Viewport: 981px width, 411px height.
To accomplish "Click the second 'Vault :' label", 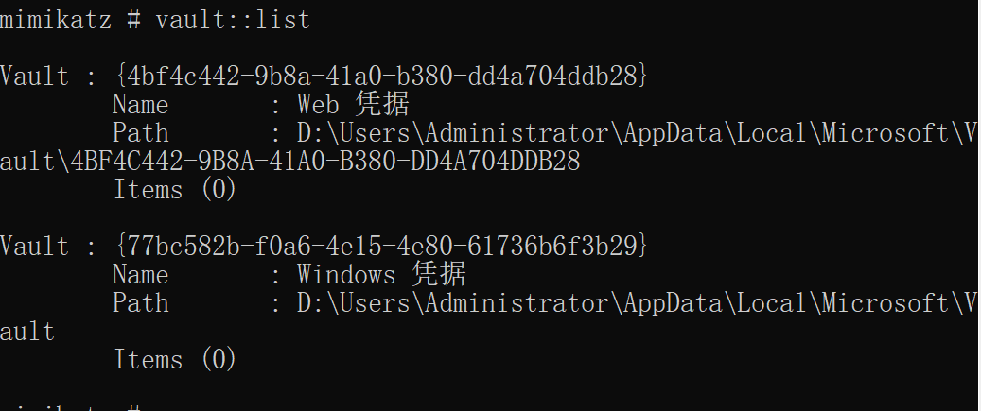I will click(x=49, y=247).
